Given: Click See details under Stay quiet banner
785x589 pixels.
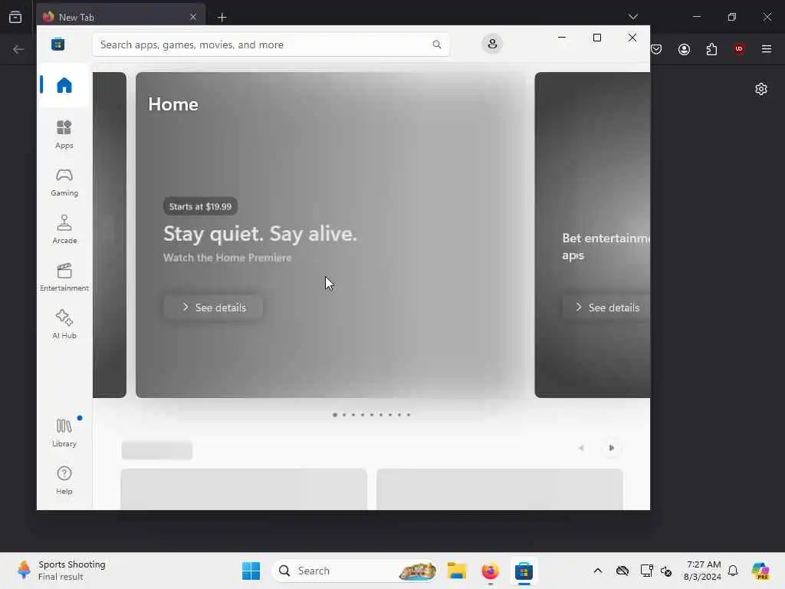Looking at the screenshot, I should [213, 308].
